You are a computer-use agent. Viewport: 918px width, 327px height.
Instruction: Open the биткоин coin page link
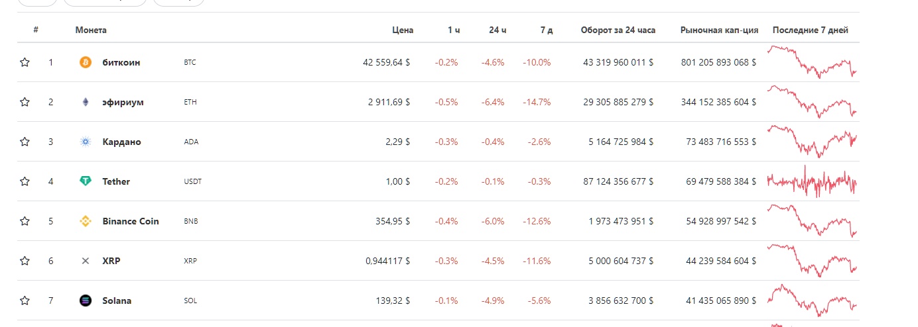(121, 62)
